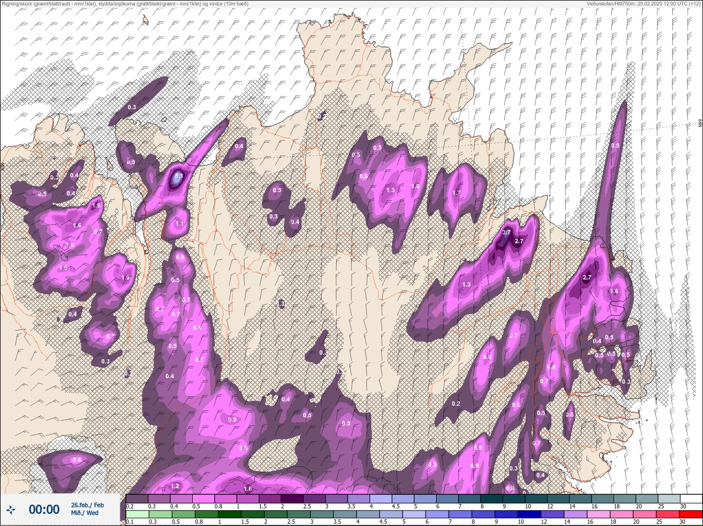Pick the dark blue lower swatch at 10
The width and height of the screenshot is (703, 526).
point(529,514)
